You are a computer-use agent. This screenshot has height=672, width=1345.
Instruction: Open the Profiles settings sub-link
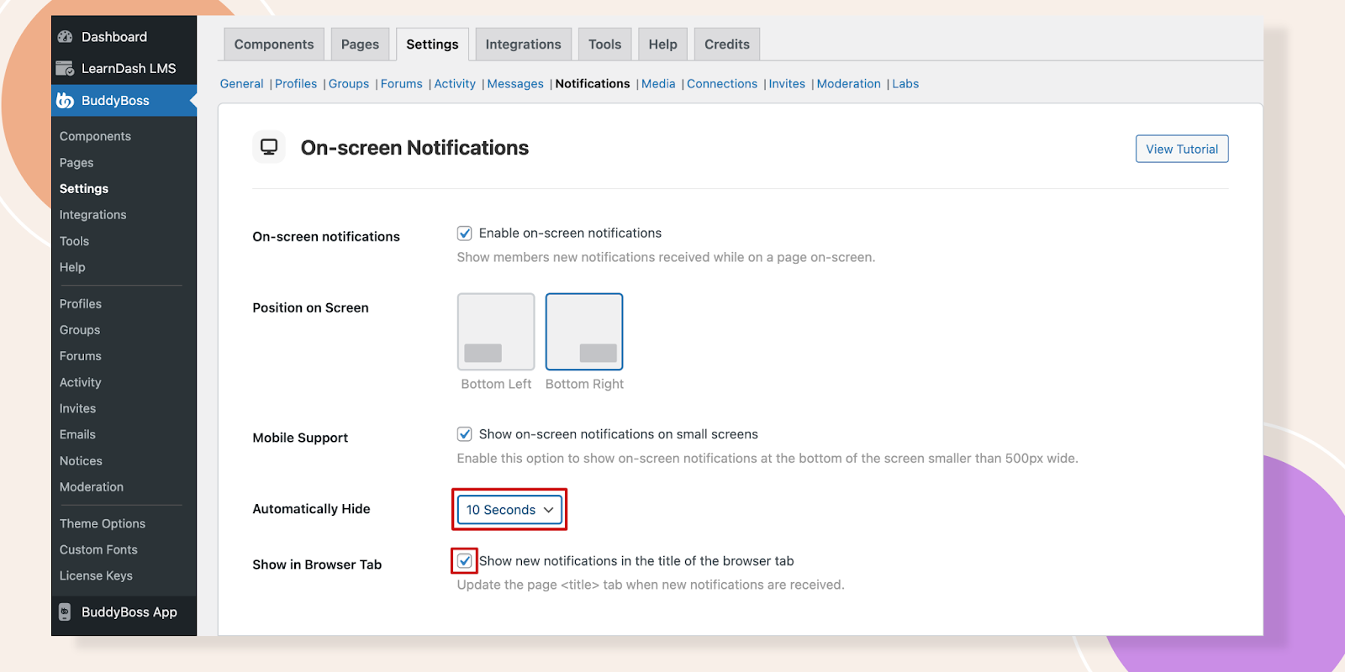pos(296,84)
